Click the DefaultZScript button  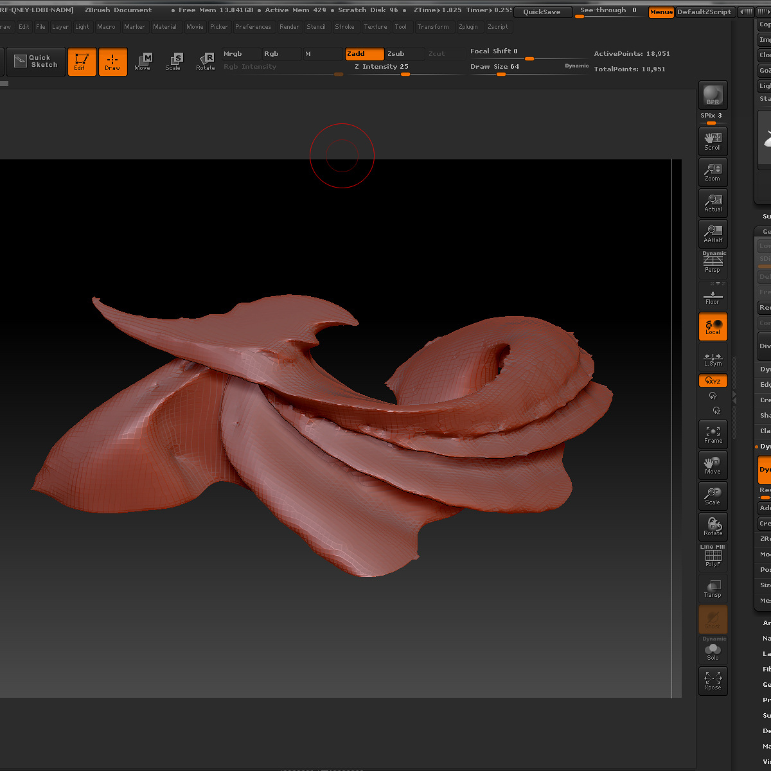[x=705, y=12]
